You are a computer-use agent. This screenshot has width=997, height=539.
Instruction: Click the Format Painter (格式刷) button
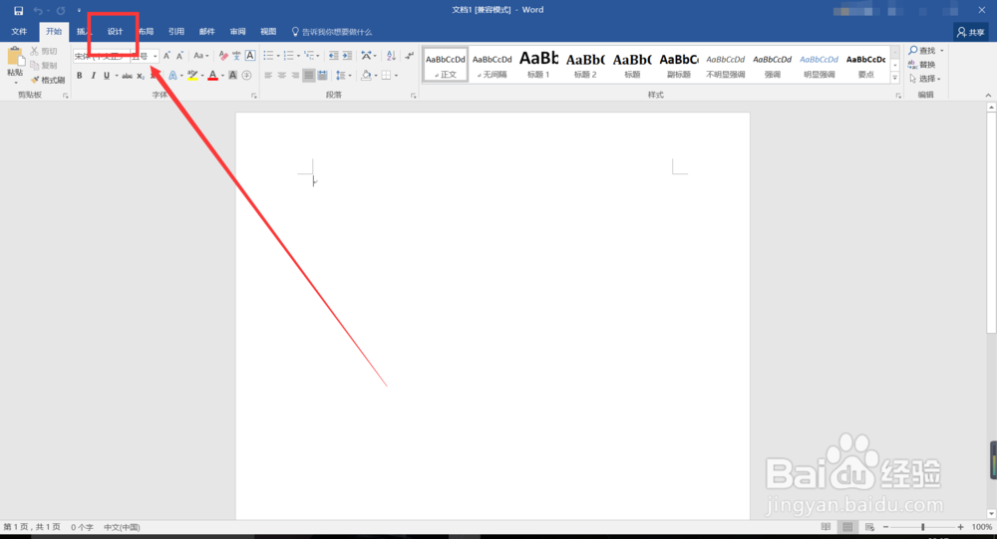point(48,80)
